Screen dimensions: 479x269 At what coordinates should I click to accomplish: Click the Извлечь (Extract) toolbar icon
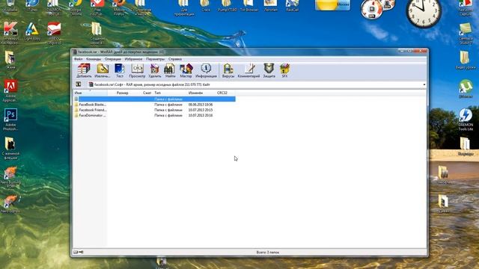point(103,71)
